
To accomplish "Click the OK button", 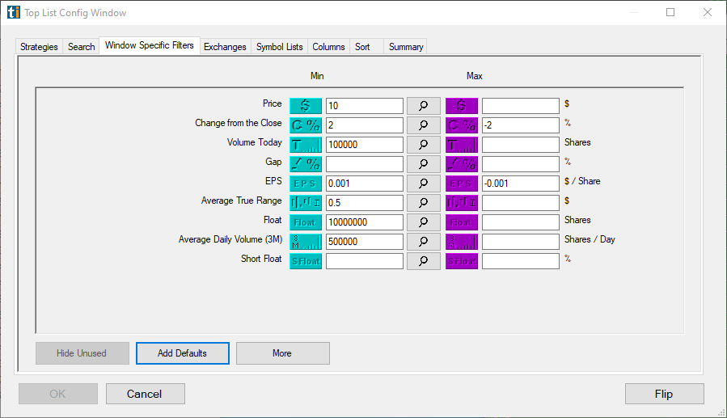I will click(x=57, y=394).
